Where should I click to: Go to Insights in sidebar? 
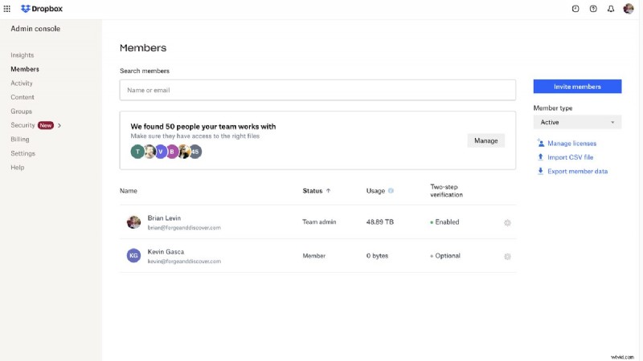pyautogui.click(x=22, y=55)
